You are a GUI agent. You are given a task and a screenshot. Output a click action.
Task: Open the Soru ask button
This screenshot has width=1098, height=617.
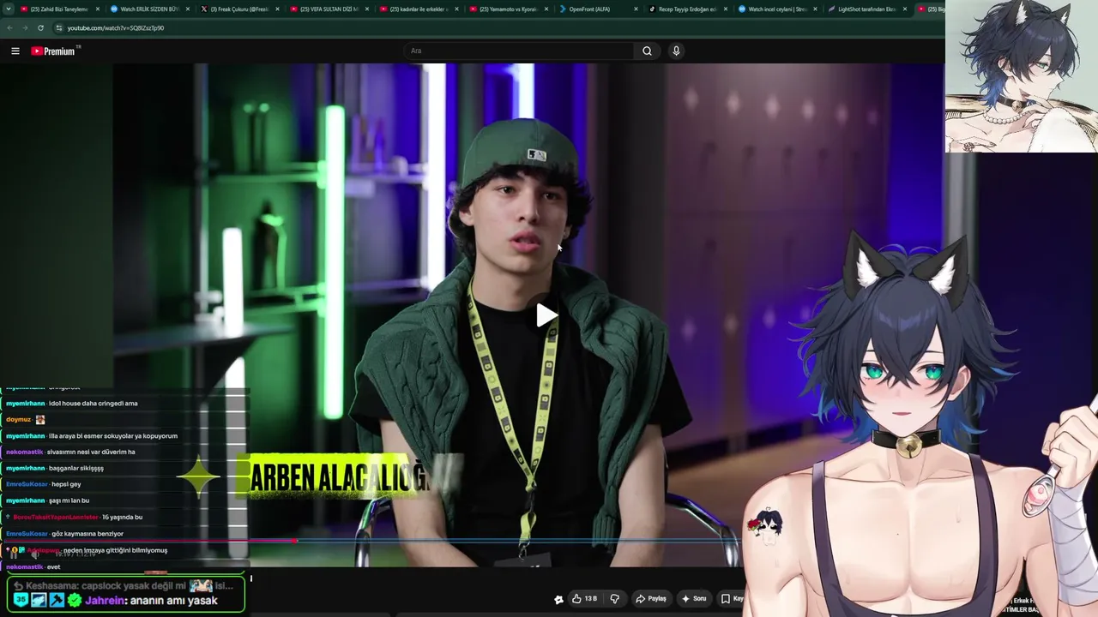coord(693,599)
